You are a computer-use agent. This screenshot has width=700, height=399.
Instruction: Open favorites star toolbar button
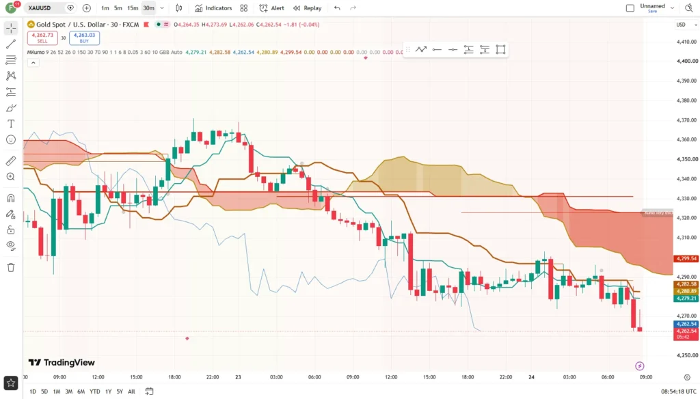(x=11, y=383)
